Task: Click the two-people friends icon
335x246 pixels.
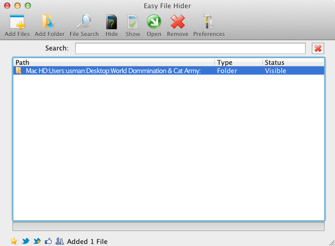Action: [60, 241]
